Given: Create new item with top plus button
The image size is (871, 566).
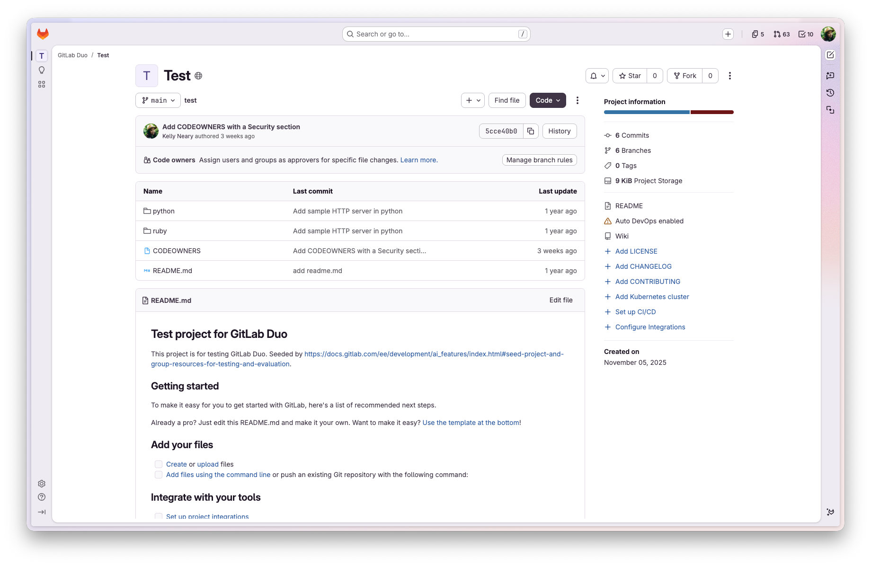Looking at the screenshot, I should point(728,34).
